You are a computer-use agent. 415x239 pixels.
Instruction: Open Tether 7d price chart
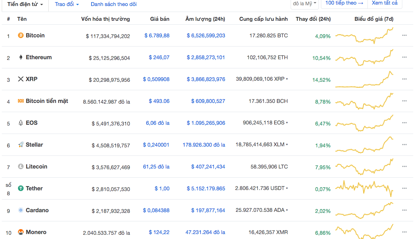[x=364, y=189]
